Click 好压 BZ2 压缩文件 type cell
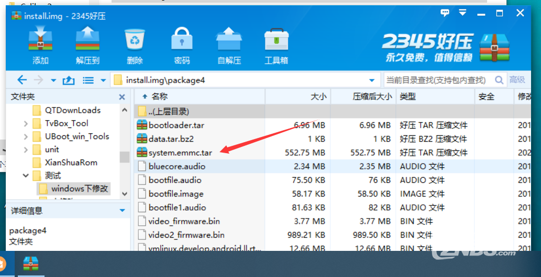 (x=433, y=139)
